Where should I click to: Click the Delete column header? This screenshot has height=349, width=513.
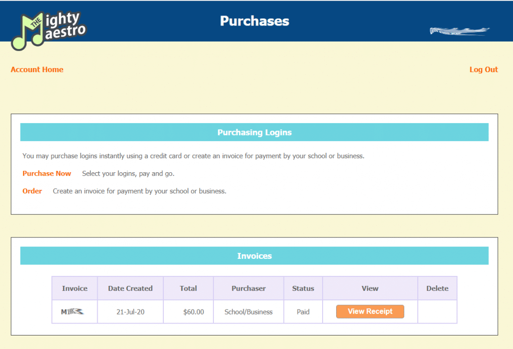click(437, 288)
